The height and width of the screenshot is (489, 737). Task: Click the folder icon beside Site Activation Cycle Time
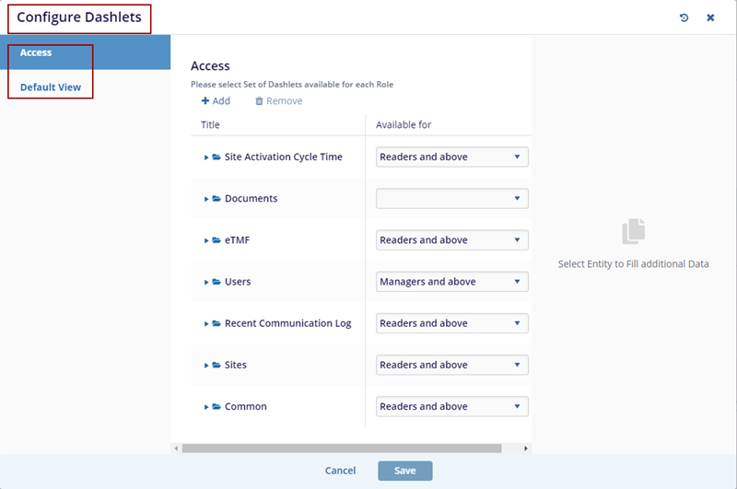tap(216, 157)
